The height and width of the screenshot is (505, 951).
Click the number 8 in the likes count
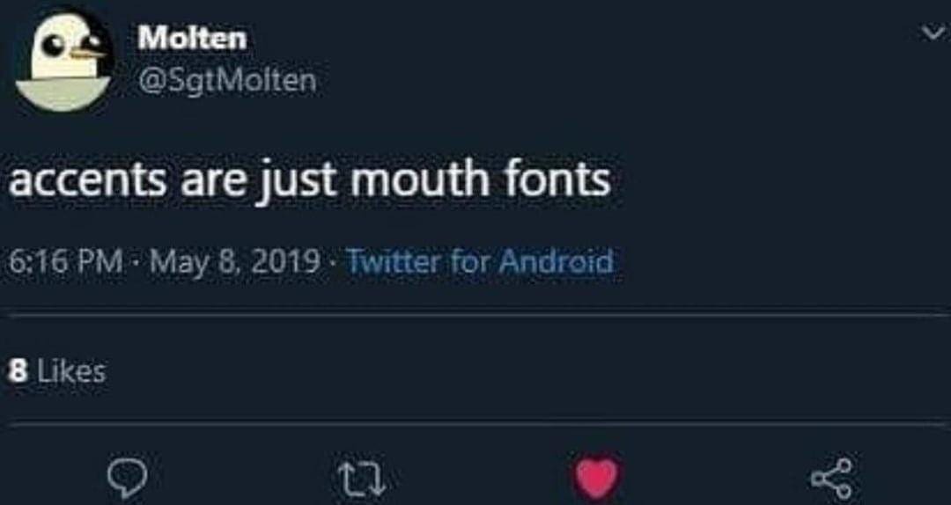tap(17, 370)
